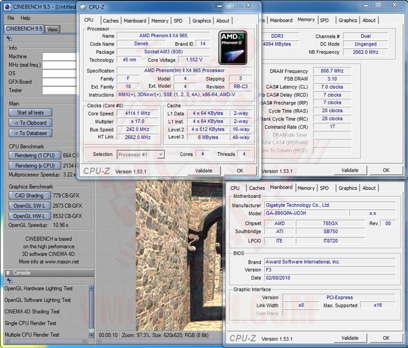
Task: Click Validate in the Memory CPU-Z window
Action: tap(350, 170)
